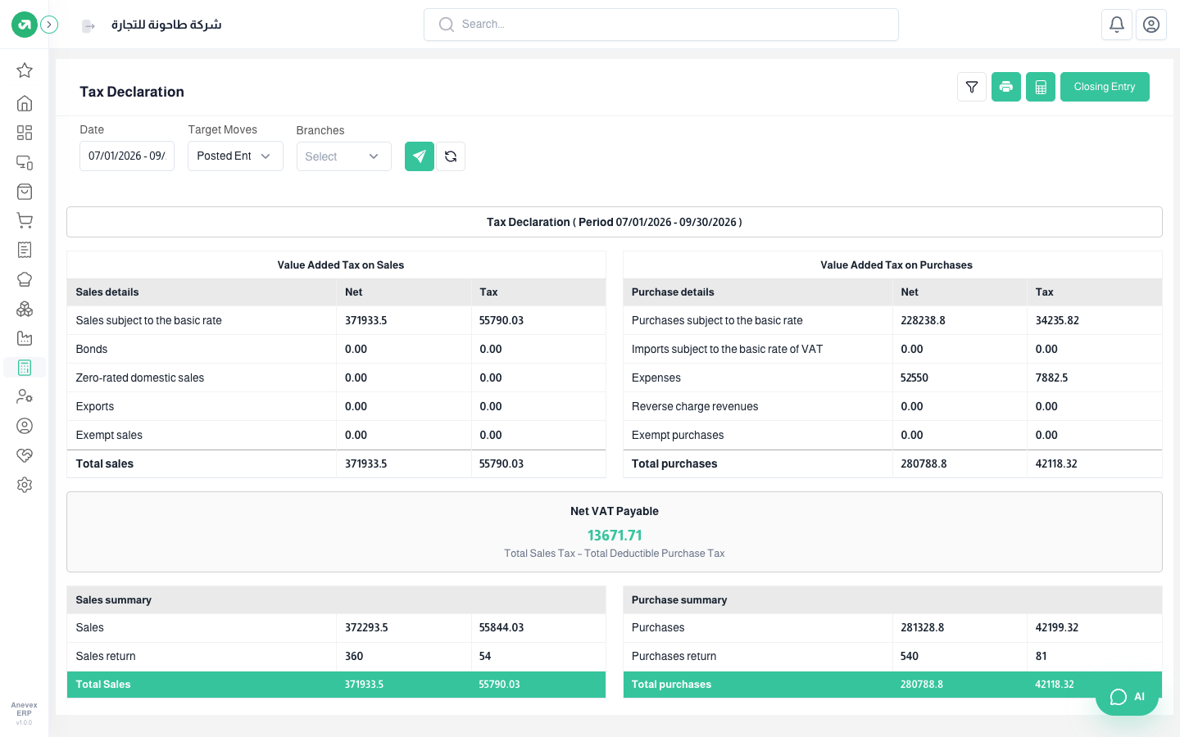This screenshot has width=1180, height=737.
Task: Open the stacked boxes inventory icon
Action: pos(25,309)
